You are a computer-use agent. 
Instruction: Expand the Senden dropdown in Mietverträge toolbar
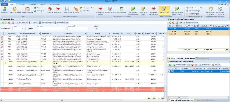(26, 22)
